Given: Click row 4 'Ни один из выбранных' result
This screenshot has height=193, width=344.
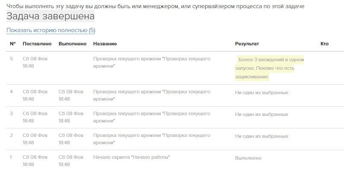Looking at the screenshot, I should click(262, 92).
